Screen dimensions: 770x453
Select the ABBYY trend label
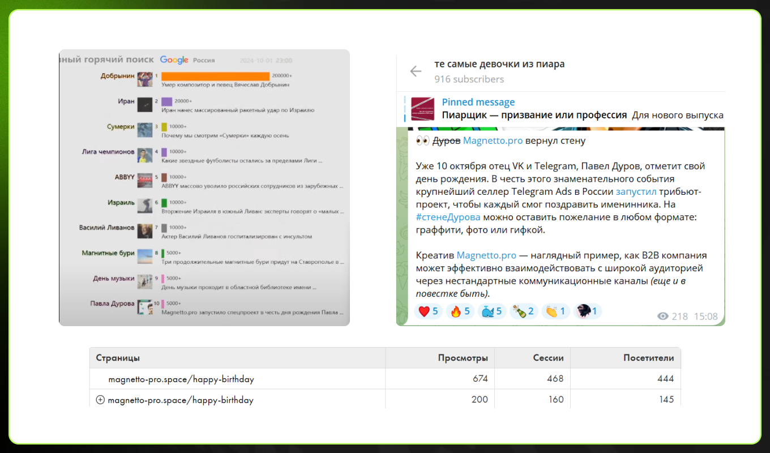coord(125,177)
